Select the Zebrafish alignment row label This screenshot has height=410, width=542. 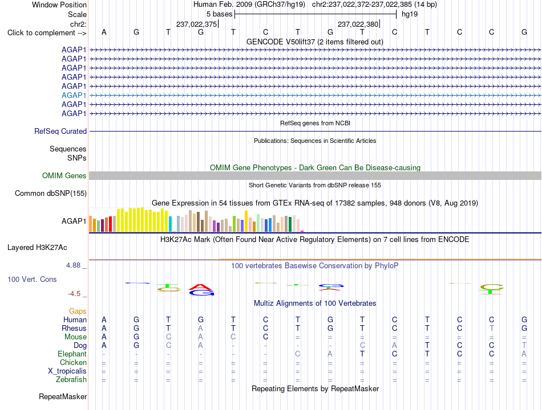tap(71, 380)
